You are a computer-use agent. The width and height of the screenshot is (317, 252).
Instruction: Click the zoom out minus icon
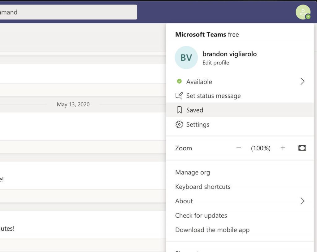238,148
